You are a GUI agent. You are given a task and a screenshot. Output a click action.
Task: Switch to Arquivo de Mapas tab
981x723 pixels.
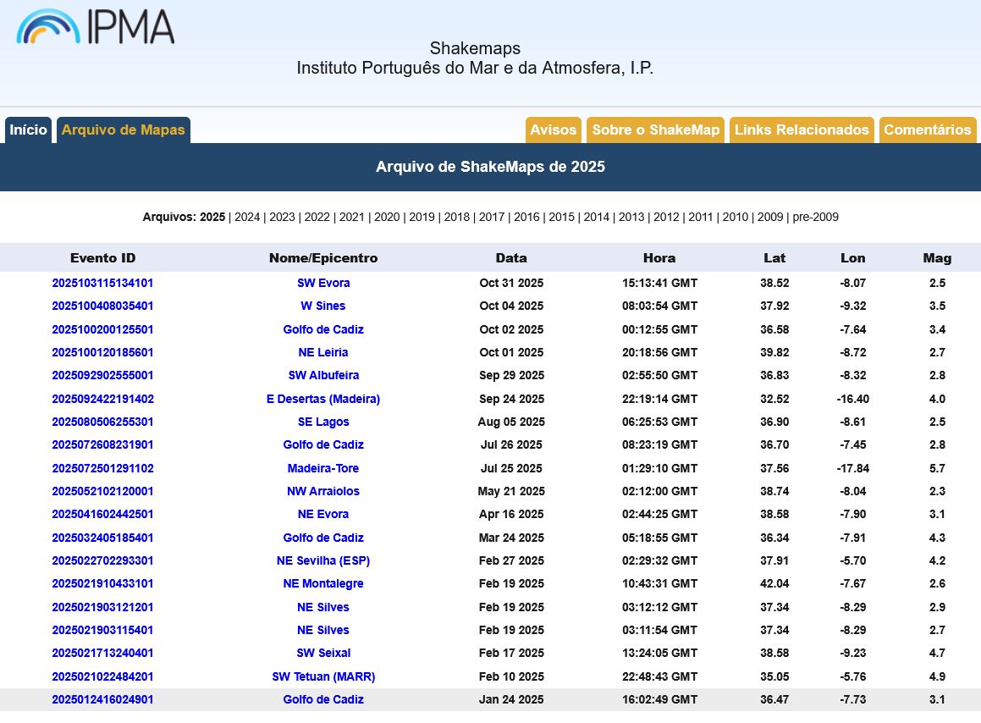(124, 130)
